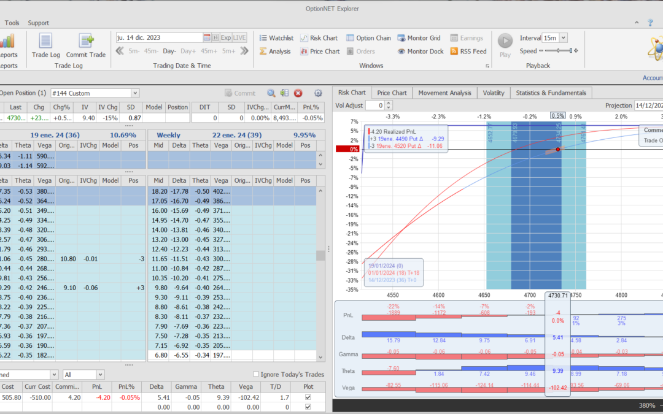Open the Interval 15m dropdown

(x=564, y=38)
